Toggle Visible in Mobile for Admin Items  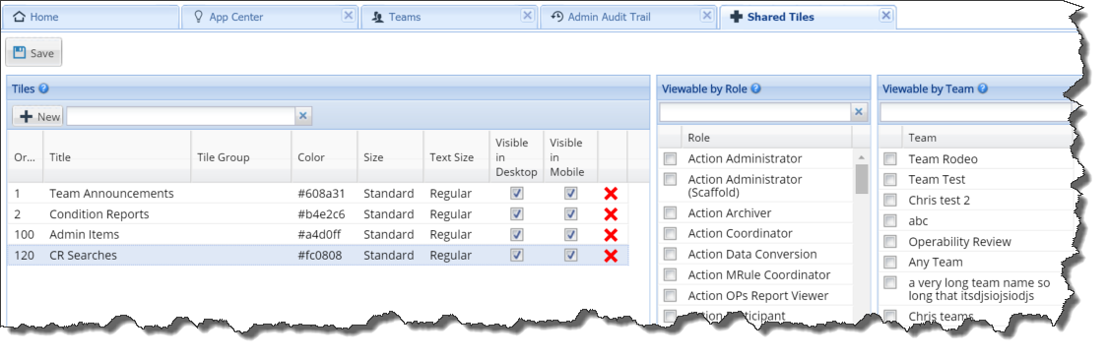(570, 234)
